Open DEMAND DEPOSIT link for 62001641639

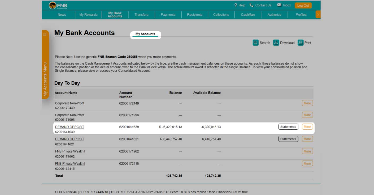pos(69,127)
